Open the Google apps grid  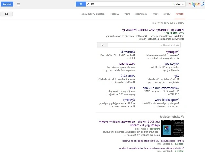pyautogui.click(x=18, y=4)
